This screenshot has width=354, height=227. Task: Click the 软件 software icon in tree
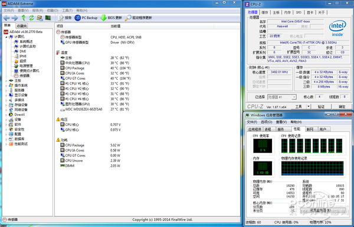click(11, 125)
